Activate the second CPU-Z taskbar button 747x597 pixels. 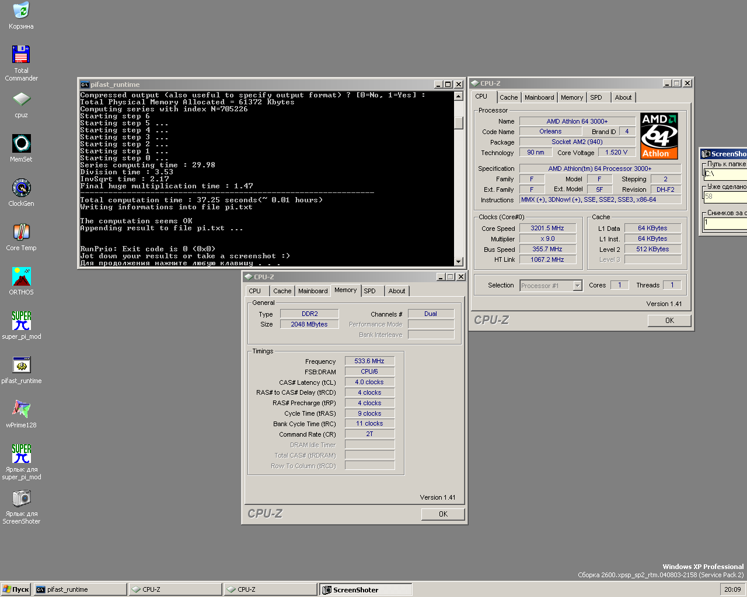click(x=271, y=589)
